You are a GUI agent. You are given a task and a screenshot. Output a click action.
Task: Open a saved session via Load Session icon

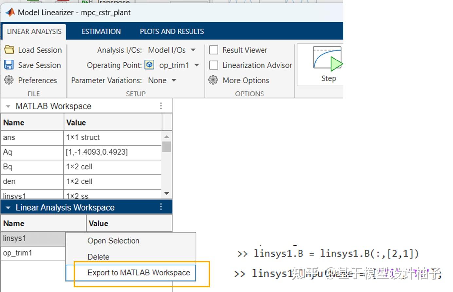click(x=9, y=50)
